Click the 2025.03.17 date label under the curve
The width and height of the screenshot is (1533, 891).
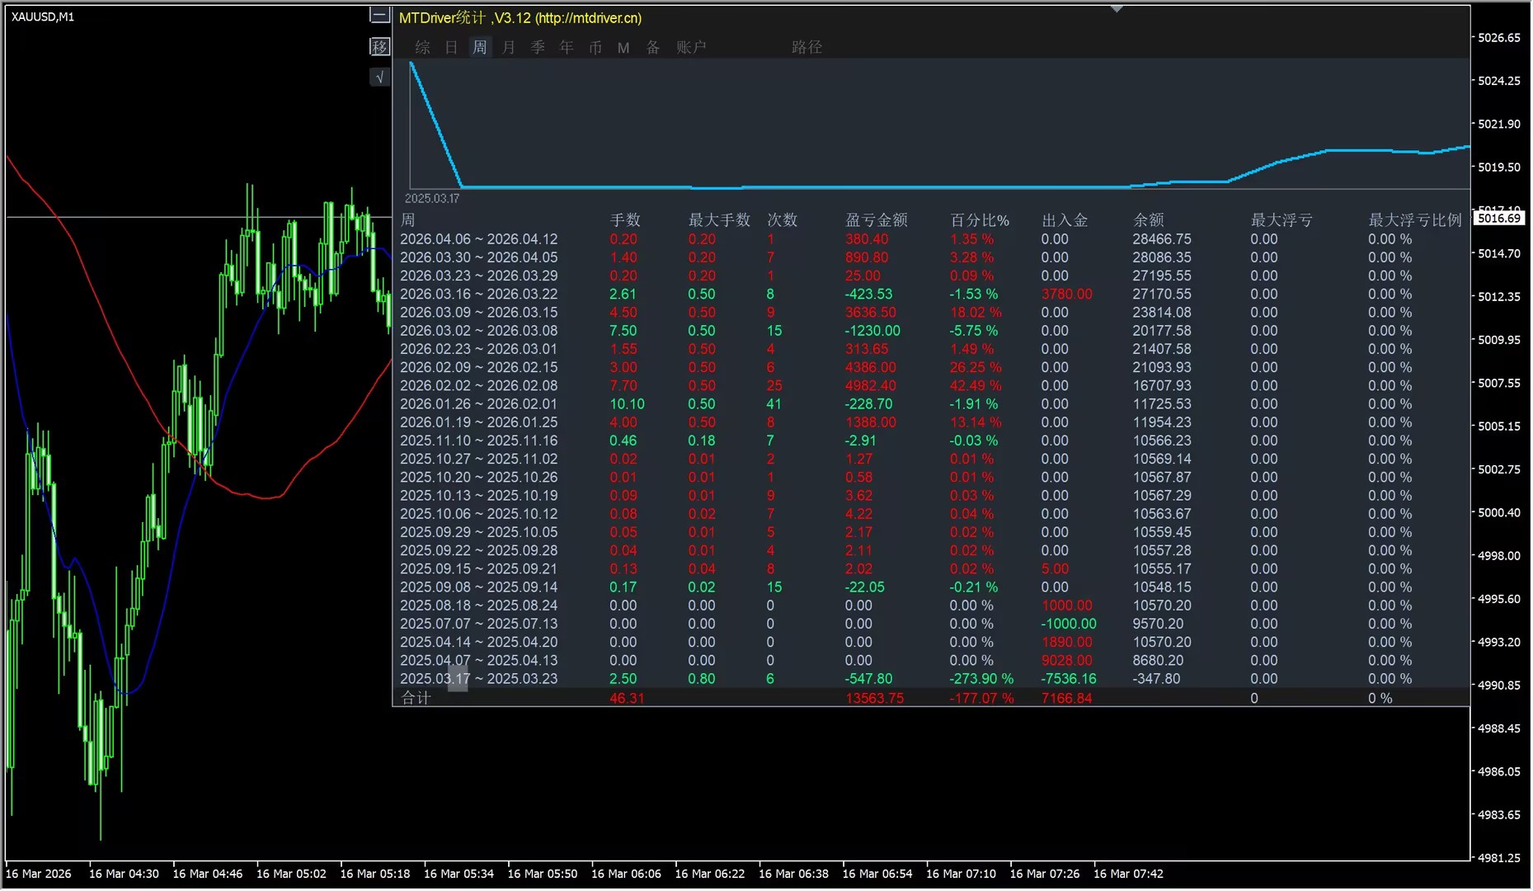point(432,198)
